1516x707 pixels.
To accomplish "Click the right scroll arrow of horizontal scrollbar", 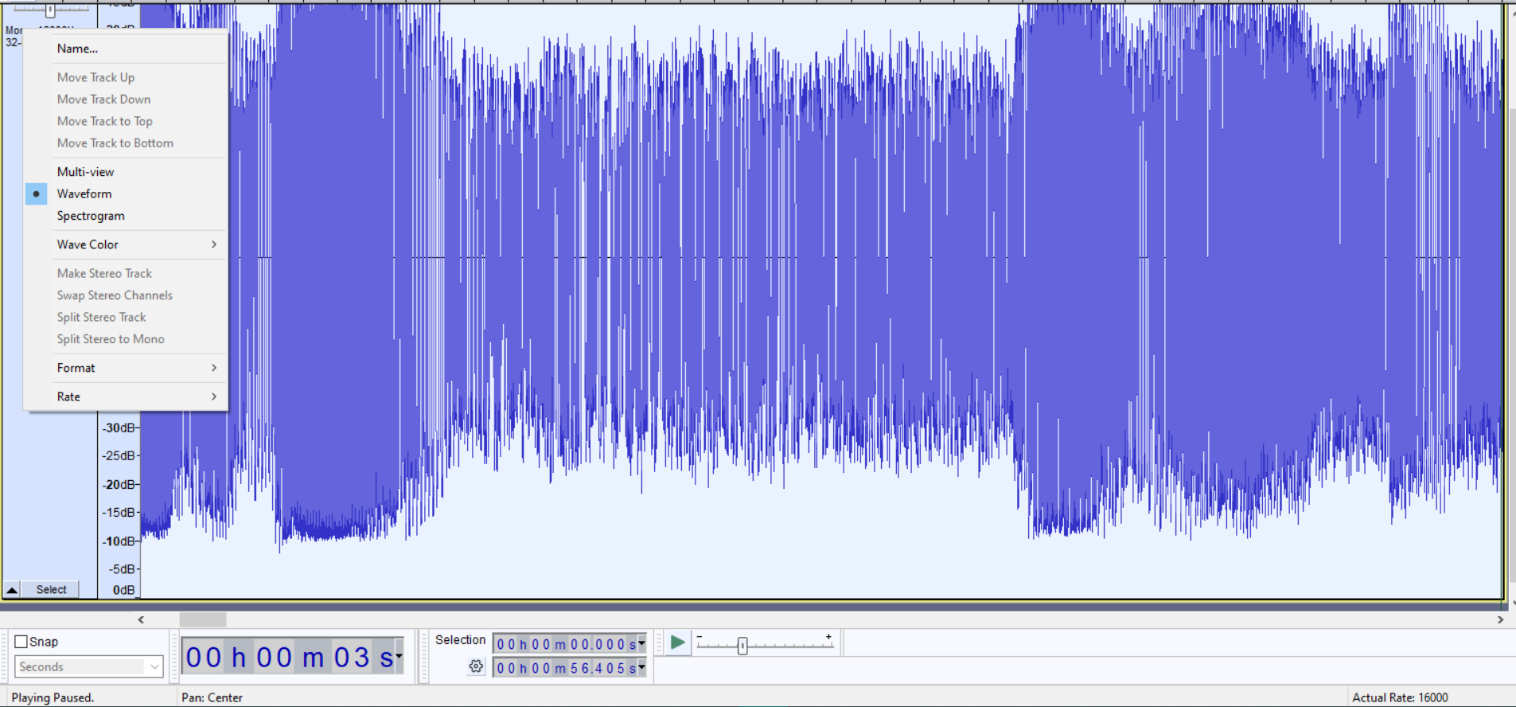I will pyautogui.click(x=1500, y=619).
